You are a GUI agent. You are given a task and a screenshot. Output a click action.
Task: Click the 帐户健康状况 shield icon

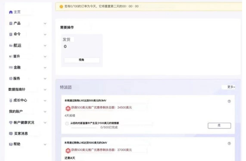pyautogui.click(x=11, y=123)
